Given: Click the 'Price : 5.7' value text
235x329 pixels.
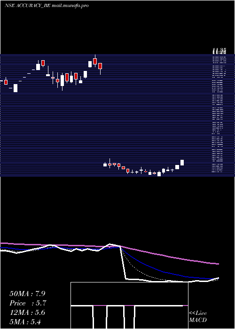Looking at the screenshot, I should [x=28, y=303].
